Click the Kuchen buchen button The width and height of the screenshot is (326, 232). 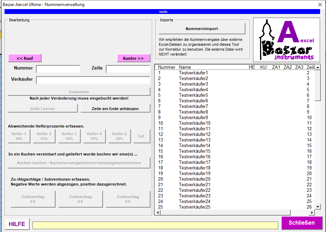pyautogui.click(x=79, y=163)
